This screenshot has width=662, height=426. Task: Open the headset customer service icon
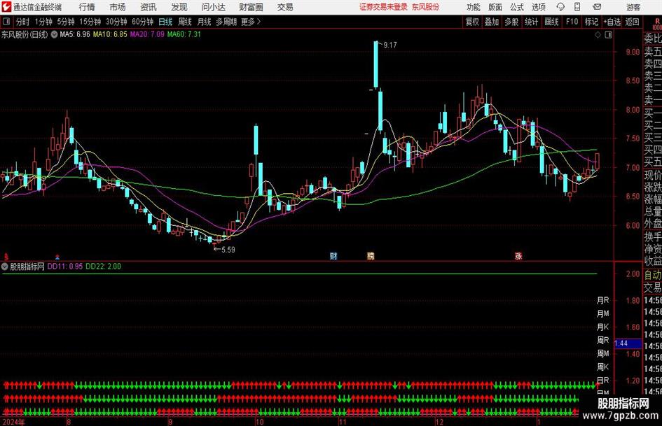pos(560,7)
